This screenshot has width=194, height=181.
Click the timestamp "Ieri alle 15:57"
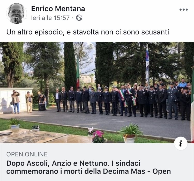click(50, 18)
